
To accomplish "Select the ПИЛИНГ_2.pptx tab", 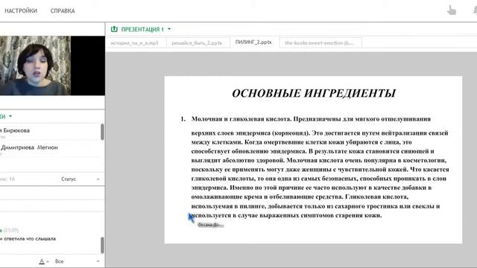I will pos(253,42).
